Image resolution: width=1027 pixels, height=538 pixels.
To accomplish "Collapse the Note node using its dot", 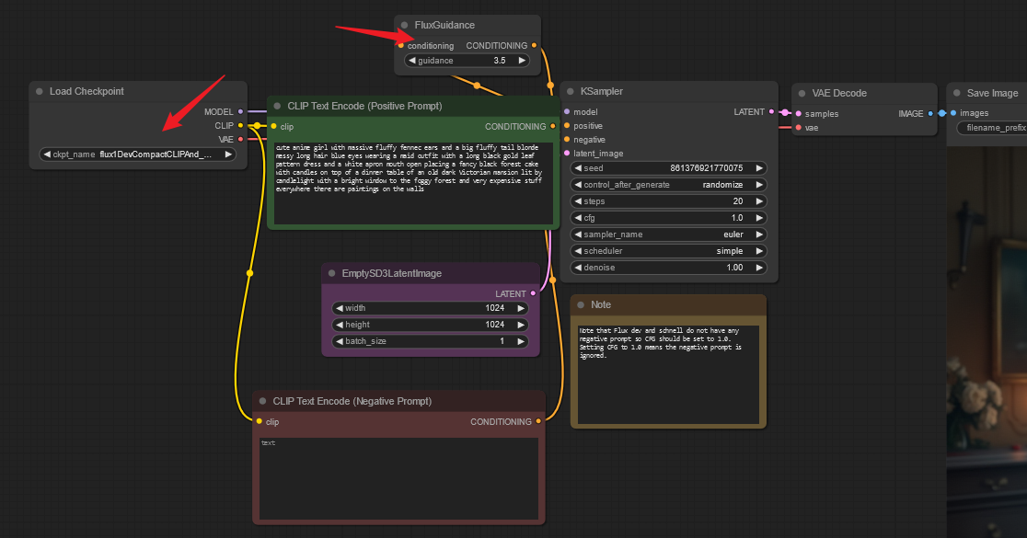I will pos(582,305).
